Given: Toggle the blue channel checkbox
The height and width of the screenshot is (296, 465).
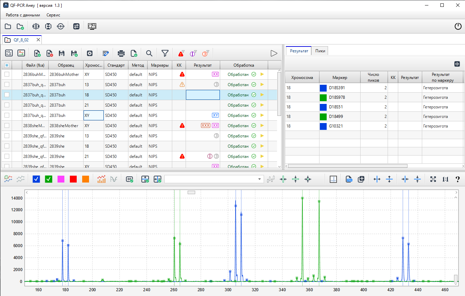Looking at the screenshot, I should point(36,179).
